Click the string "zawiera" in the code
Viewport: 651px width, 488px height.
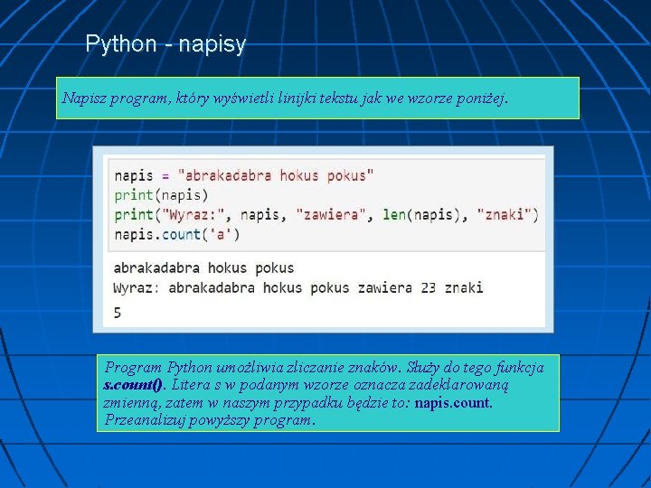331,215
